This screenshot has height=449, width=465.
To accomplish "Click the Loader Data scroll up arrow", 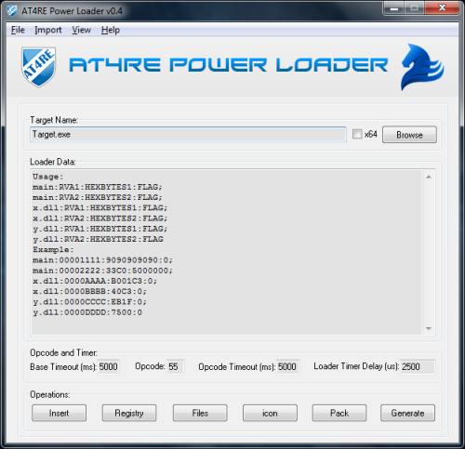I will (429, 177).
